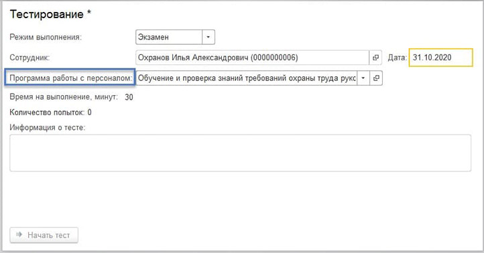The width and height of the screenshot is (484, 253).
Task: Click the program field reading Обучение и проверка знаний
Action: (246, 78)
